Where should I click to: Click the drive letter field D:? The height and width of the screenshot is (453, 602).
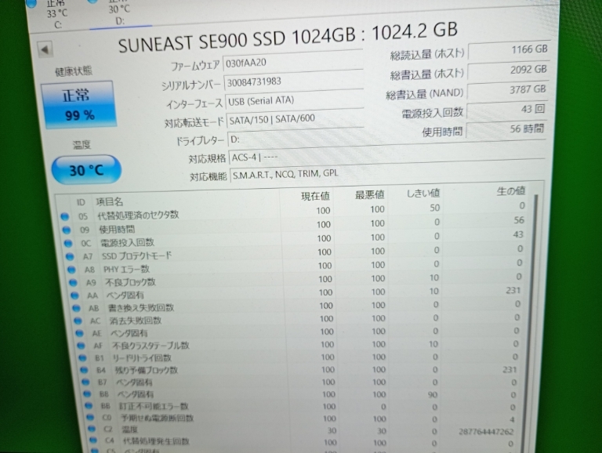pos(386,137)
